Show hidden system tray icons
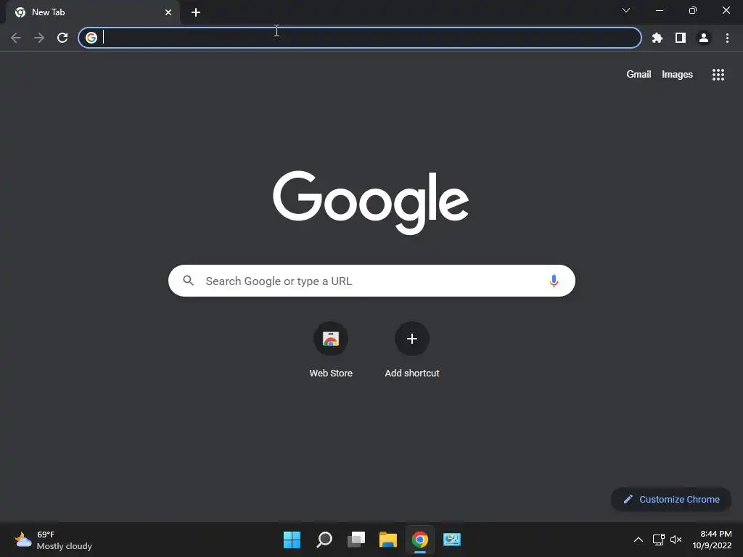Screen dimensions: 743x557 (x=639, y=540)
